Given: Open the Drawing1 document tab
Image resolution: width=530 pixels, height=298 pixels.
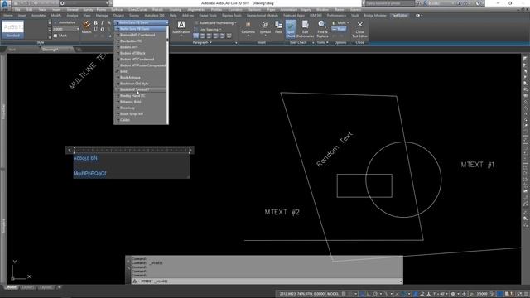Looking at the screenshot, I should pos(51,50).
